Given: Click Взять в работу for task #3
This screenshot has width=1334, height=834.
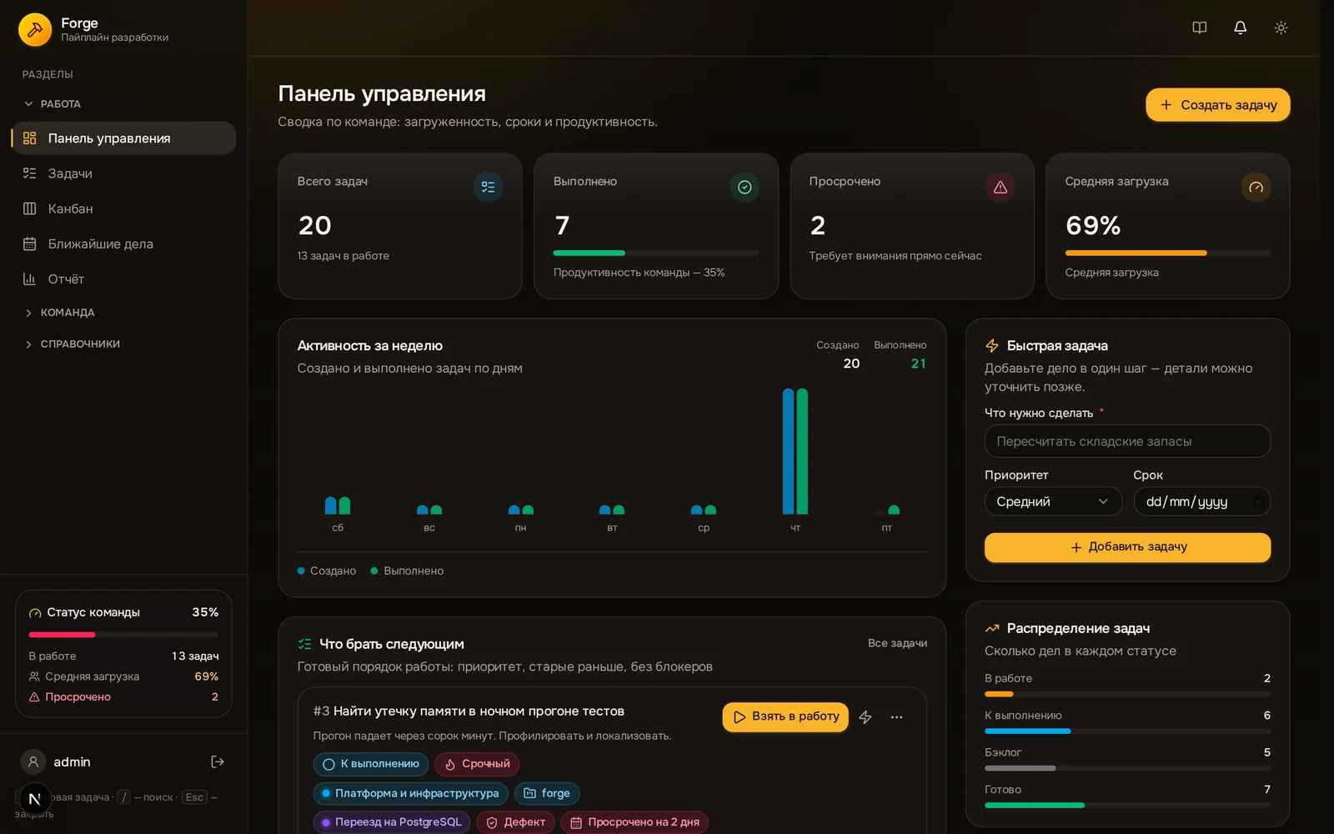Looking at the screenshot, I should (785, 717).
